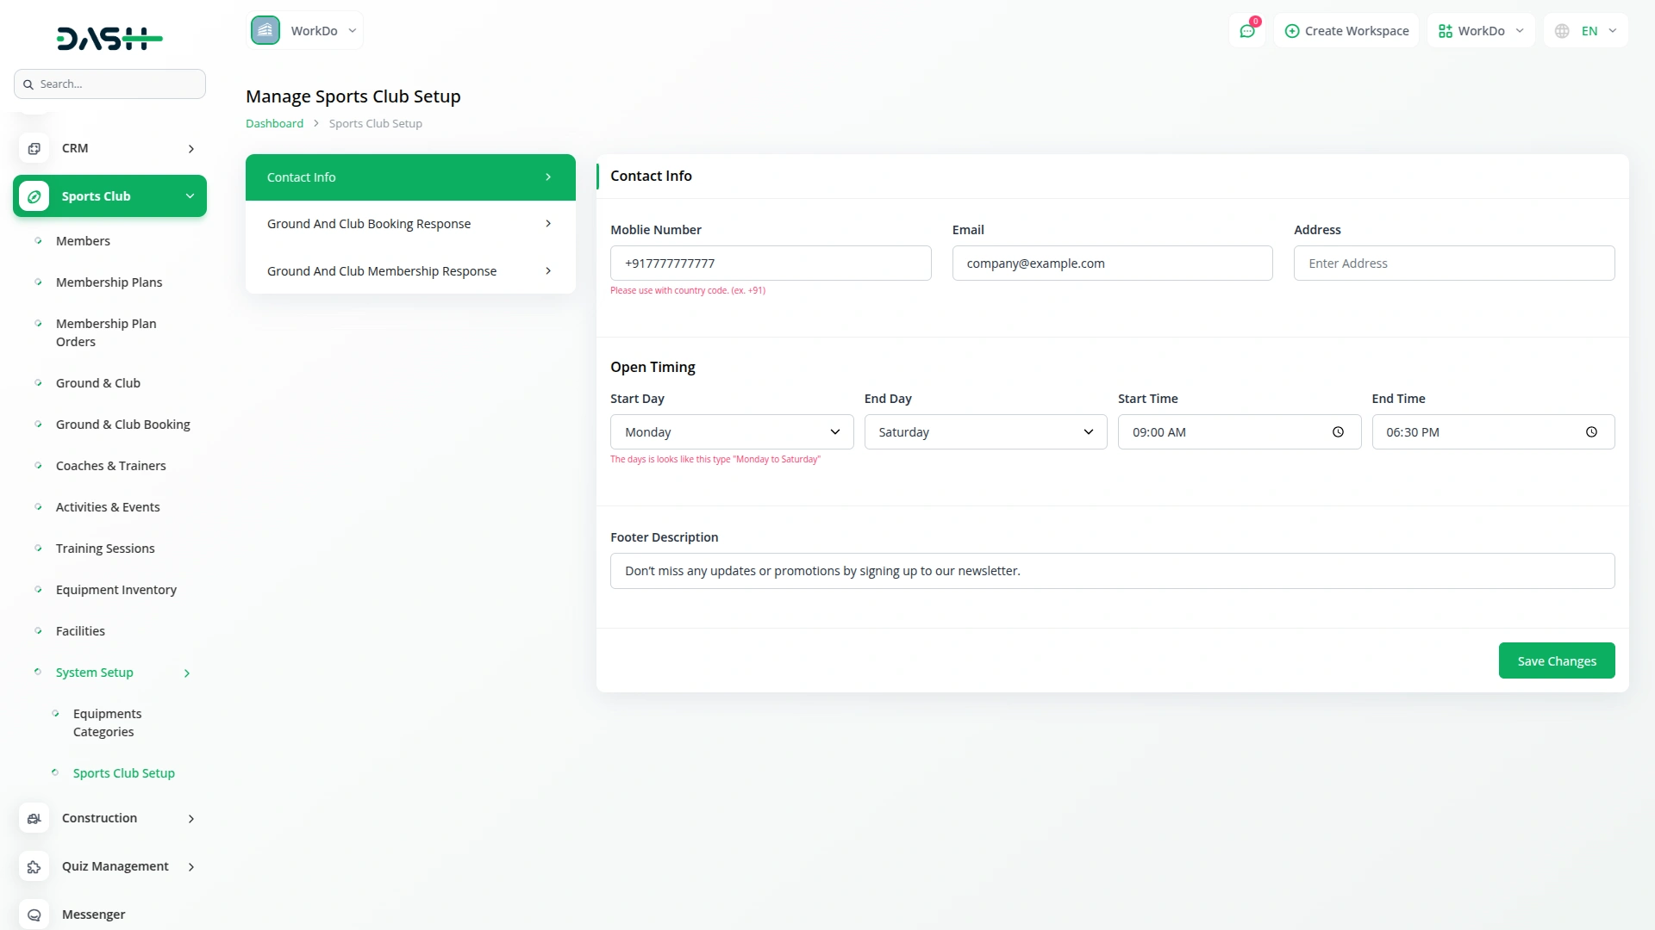The width and height of the screenshot is (1655, 930).
Task: Click the Save Changes button
Action: (x=1556, y=661)
